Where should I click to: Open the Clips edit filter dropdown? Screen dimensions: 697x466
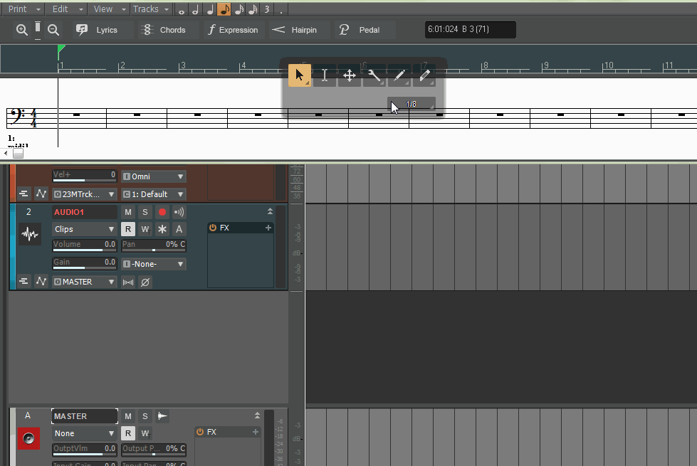(x=85, y=229)
